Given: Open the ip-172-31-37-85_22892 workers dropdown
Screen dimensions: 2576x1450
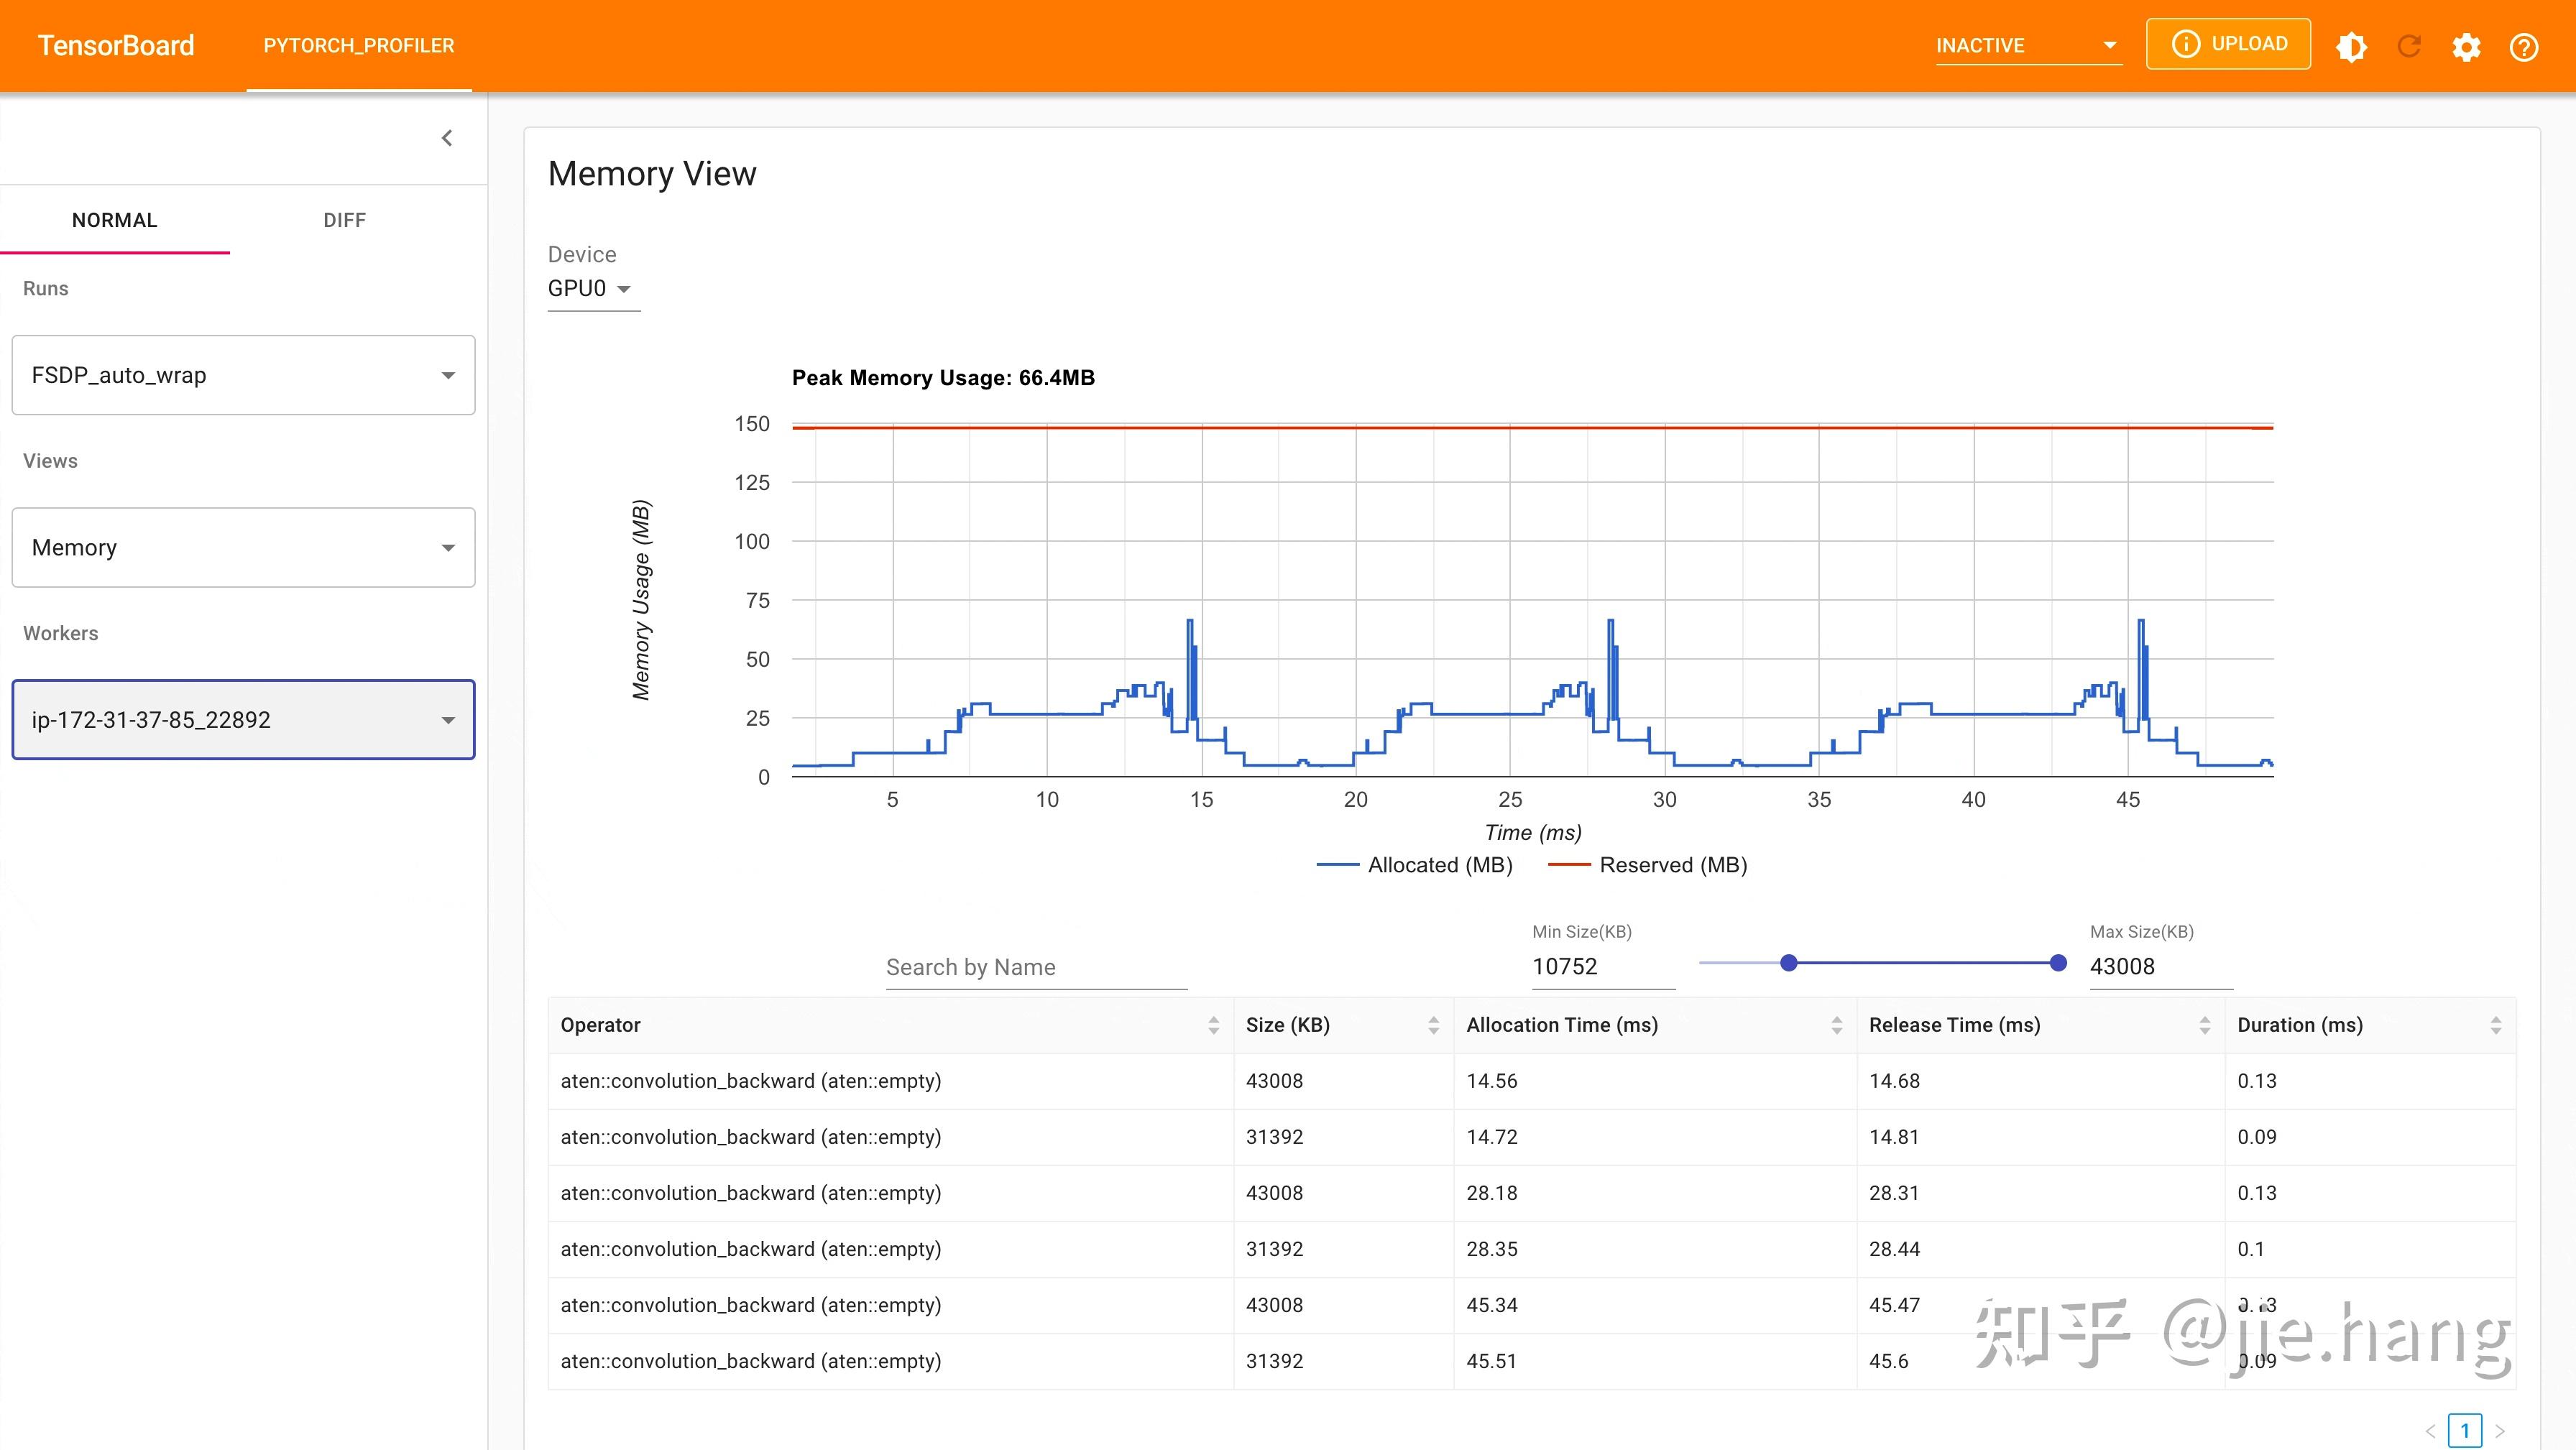Looking at the screenshot, I should [x=243, y=720].
